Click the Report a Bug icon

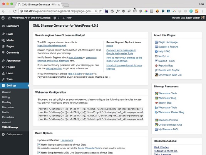[x=156, y=66]
